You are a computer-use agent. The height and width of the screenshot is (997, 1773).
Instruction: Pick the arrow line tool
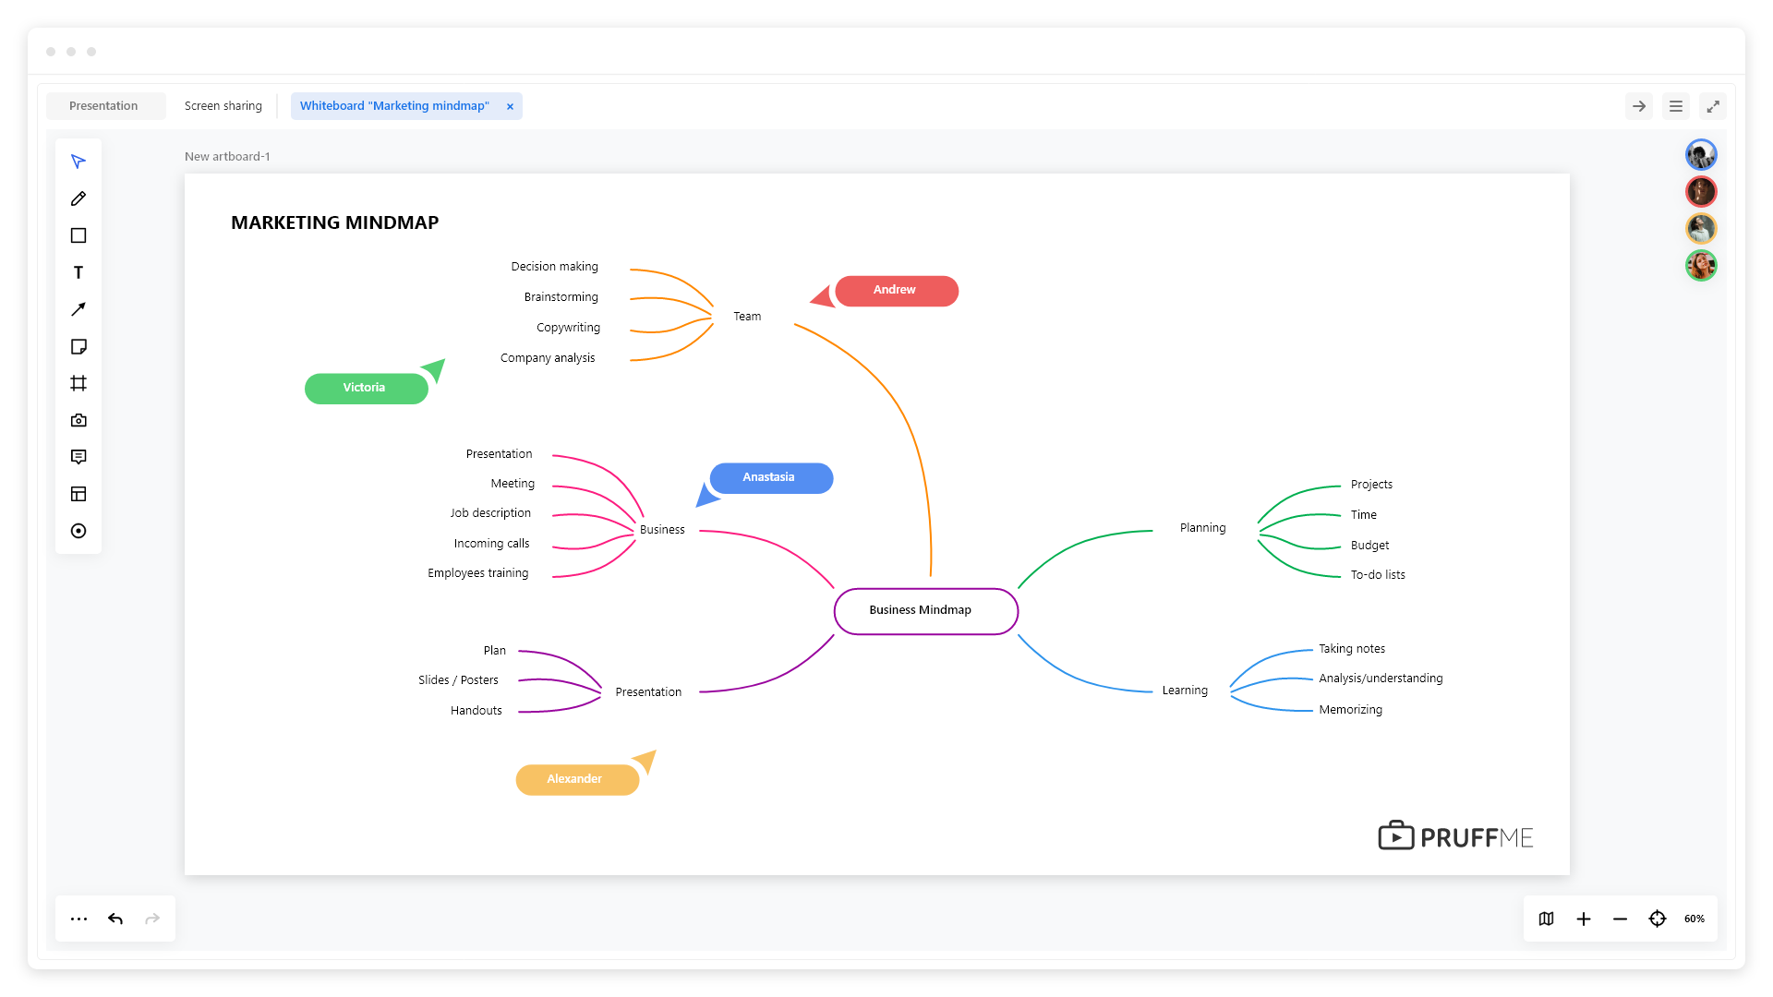tap(78, 309)
